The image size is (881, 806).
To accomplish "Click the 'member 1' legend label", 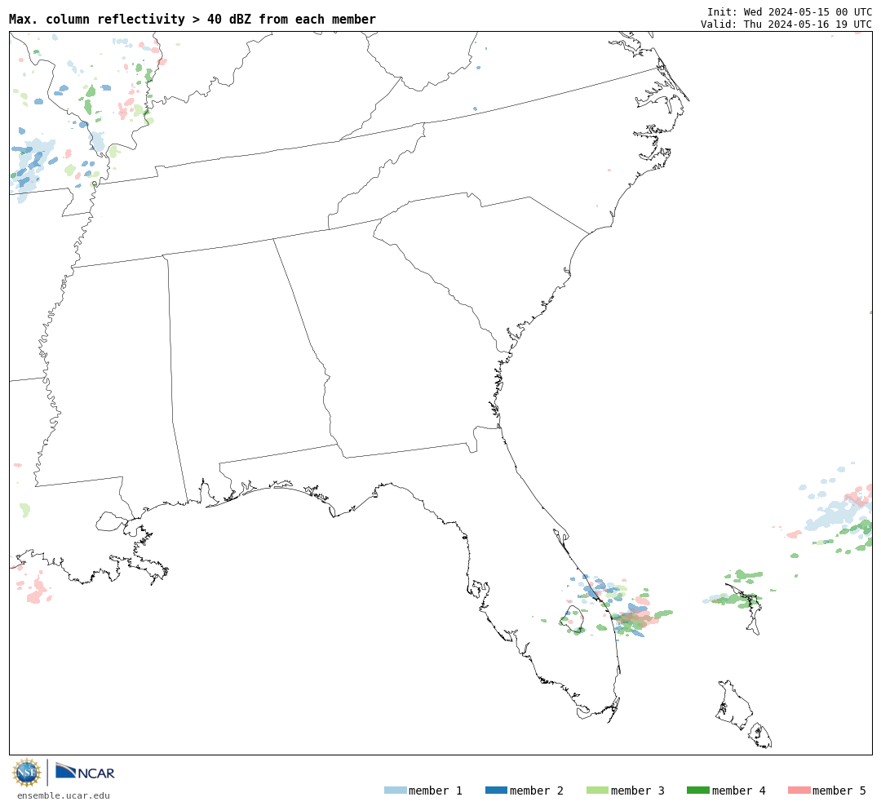I will coord(436,790).
